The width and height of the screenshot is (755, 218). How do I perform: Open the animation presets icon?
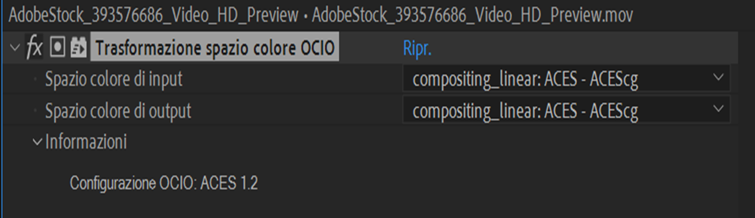pos(79,47)
